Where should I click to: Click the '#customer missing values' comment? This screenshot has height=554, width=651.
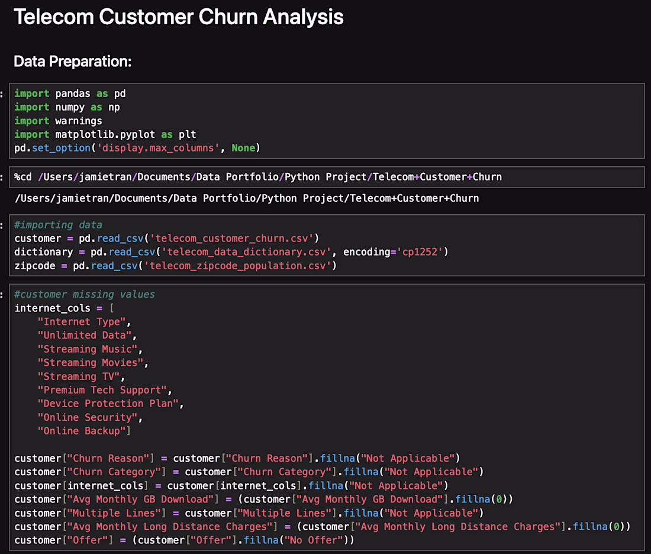[x=84, y=294]
